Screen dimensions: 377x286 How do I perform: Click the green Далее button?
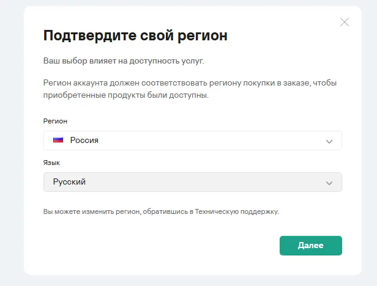click(x=311, y=246)
